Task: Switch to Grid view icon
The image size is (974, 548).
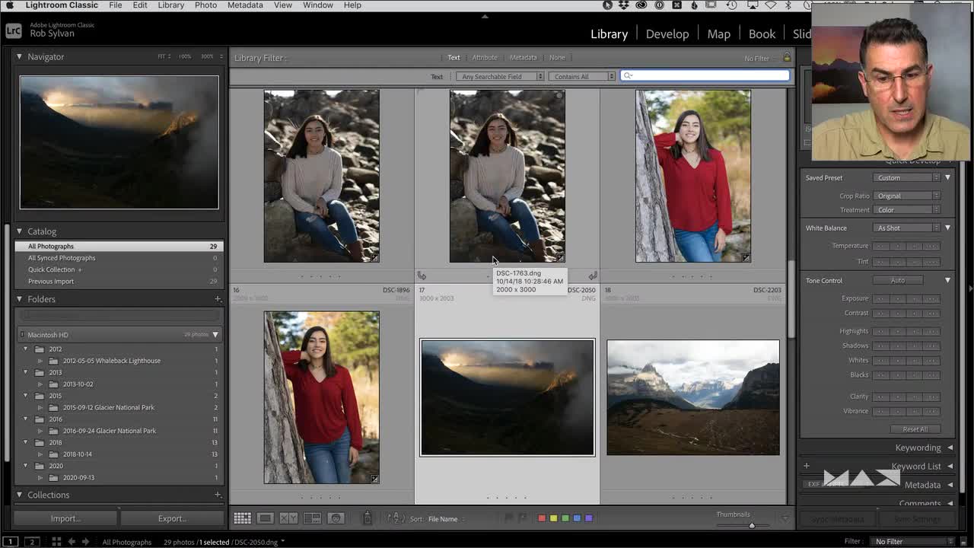Action: tap(242, 518)
